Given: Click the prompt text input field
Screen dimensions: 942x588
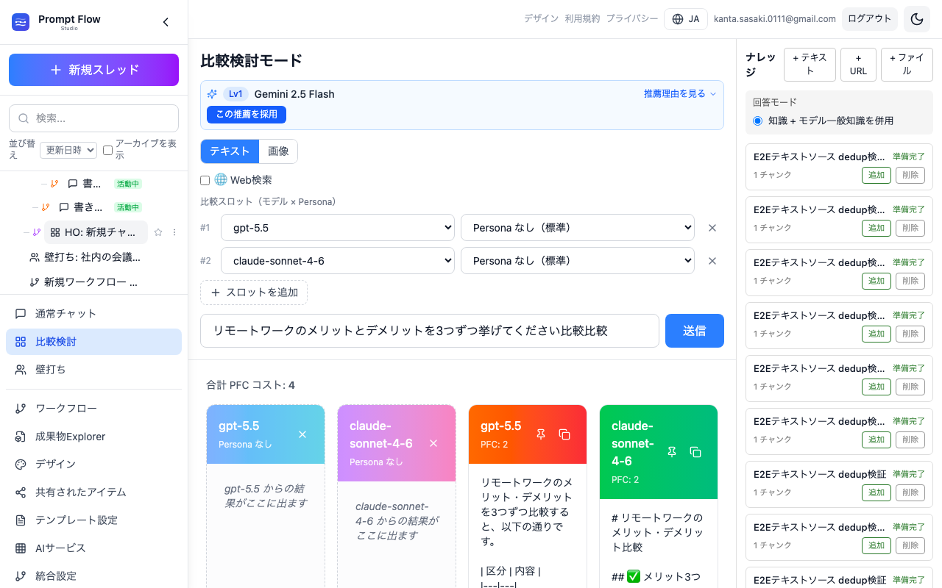Looking at the screenshot, I should [x=430, y=331].
